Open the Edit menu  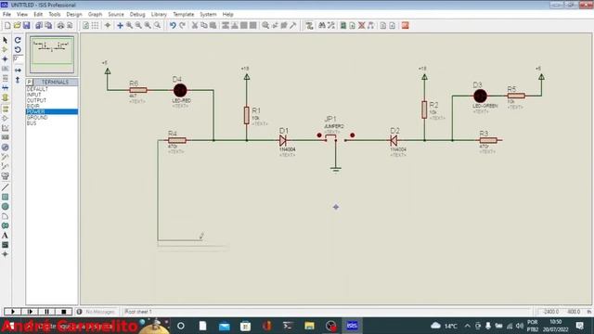click(x=38, y=14)
